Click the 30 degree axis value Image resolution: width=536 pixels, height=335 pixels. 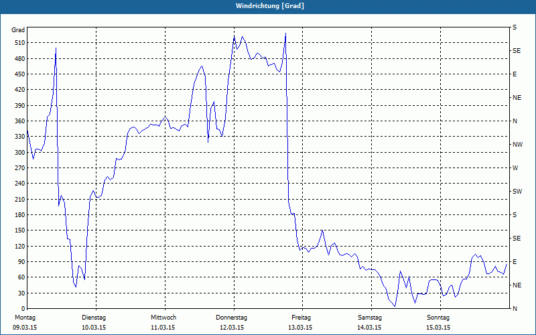click(x=21, y=293)
